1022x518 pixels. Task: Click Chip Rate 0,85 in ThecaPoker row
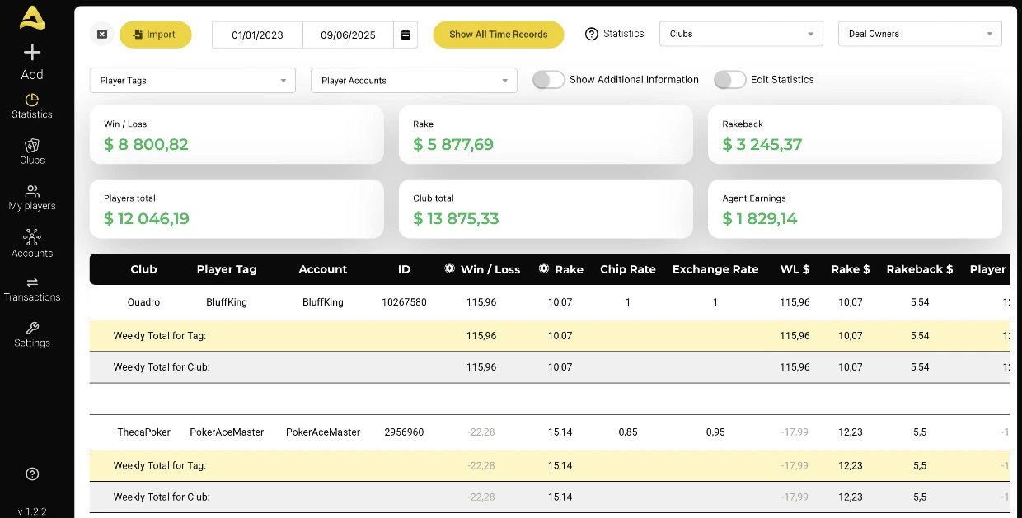628,432
